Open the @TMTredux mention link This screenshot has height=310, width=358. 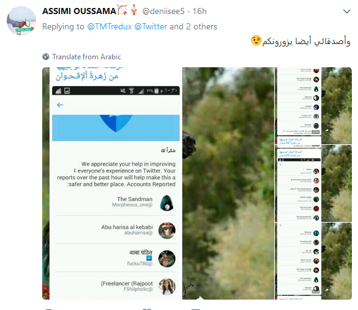point(110,26)
